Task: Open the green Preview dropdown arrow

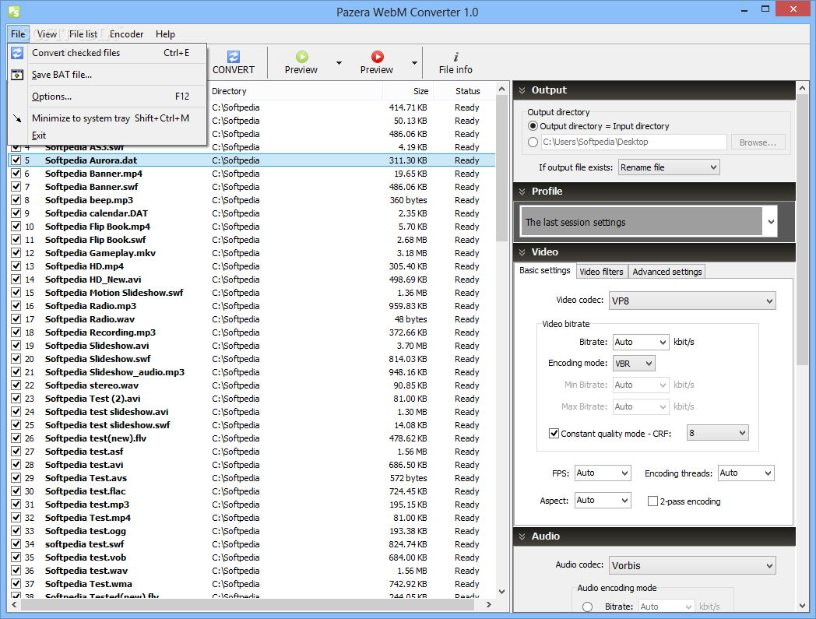Action: (339, 63)
